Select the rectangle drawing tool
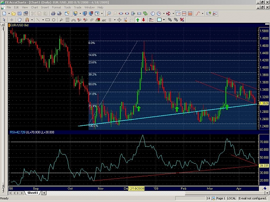 pos(48,20)
